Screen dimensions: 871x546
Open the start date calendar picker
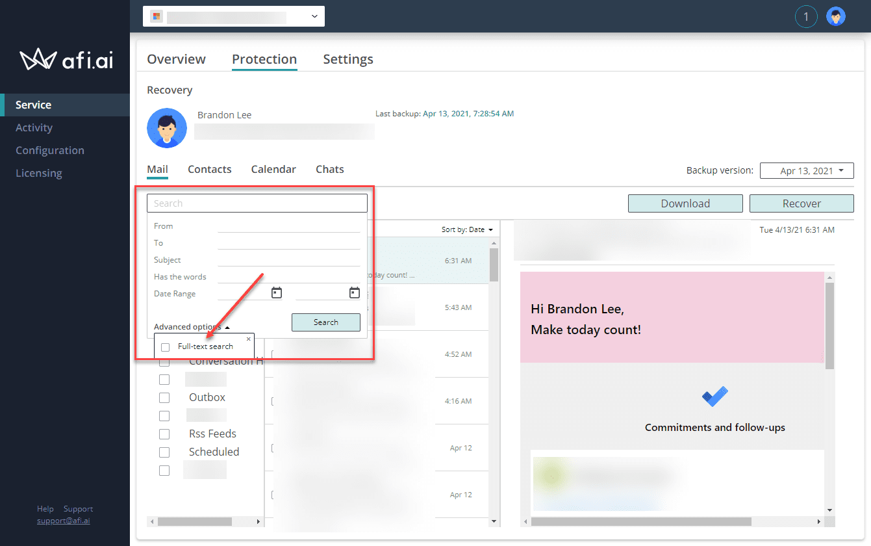(x=276, y=292)
